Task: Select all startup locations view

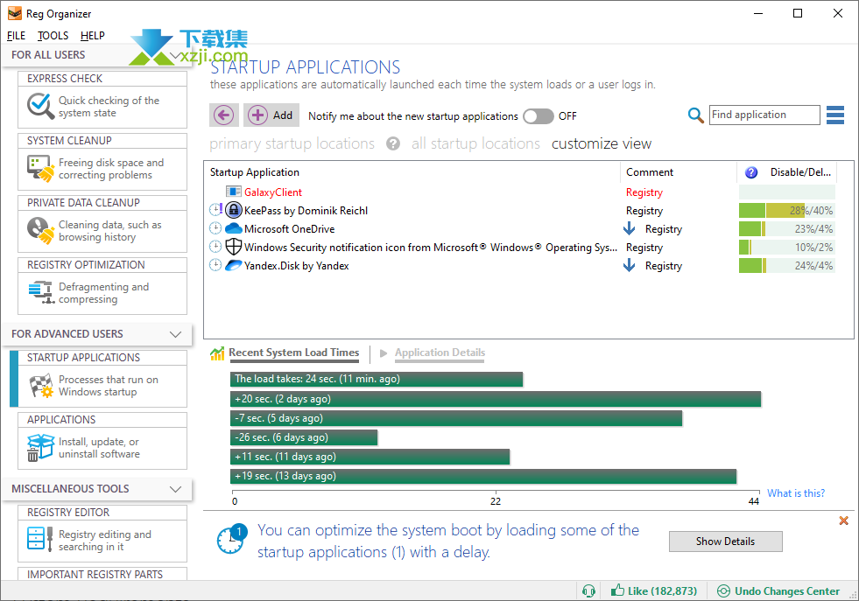Action: [475, 144]
